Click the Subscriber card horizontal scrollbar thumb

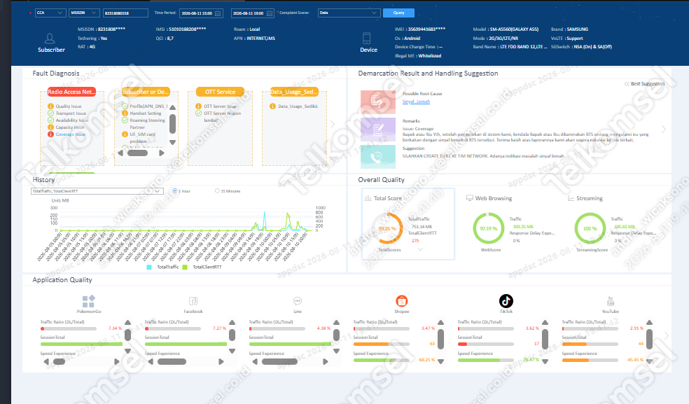[137, 153]
